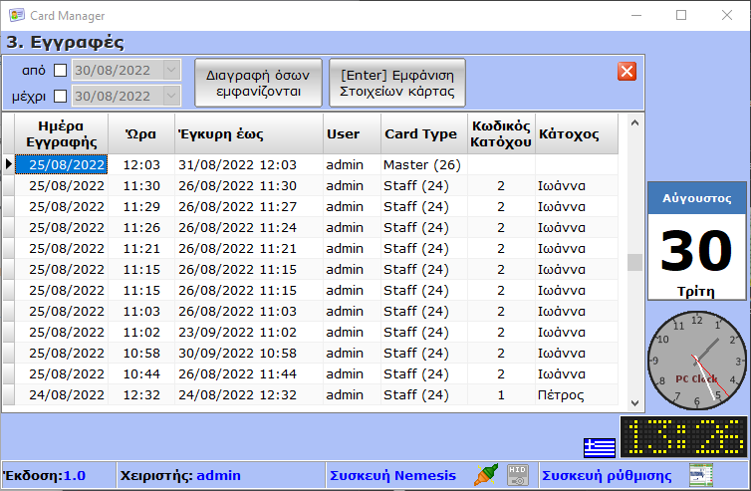This screenshot has height=491, width=751.
Task: Enable the 'από' date filter checkbox
Action: tap(60, 71)
